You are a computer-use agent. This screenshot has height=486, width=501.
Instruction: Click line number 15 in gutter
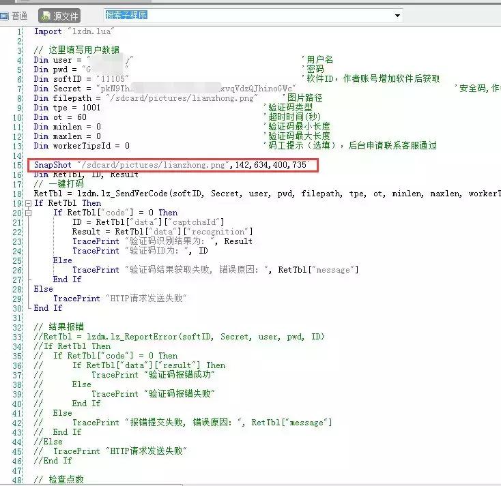pyautogui.click(x=17, y=166)
